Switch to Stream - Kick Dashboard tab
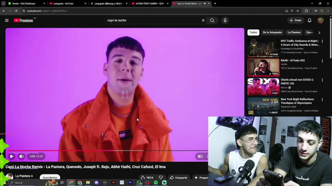Image resolution: width=332 pixels, height=186 pixels. point(26,4)
